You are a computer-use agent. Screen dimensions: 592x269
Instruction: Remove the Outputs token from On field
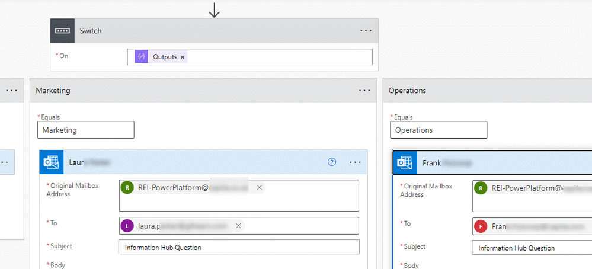coord(183,57)
